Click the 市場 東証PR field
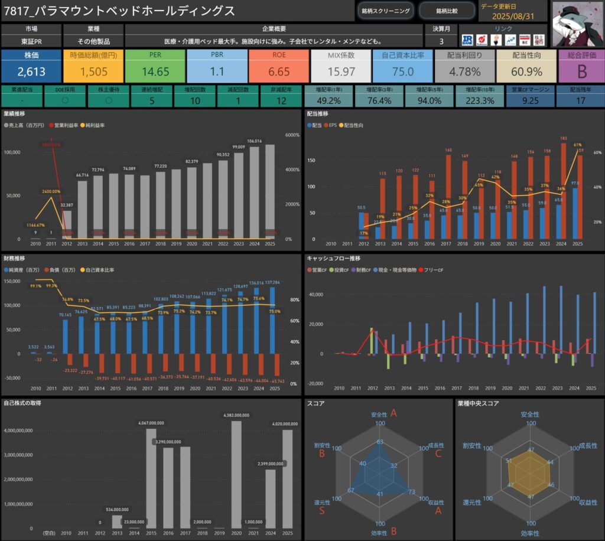The height and width of the screenshot is (541, 605). tap(31, 35)
